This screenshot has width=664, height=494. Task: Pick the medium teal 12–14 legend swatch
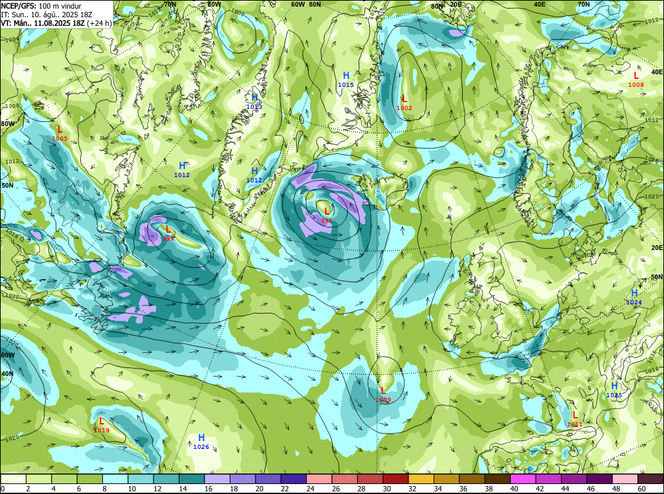point(167,479)
